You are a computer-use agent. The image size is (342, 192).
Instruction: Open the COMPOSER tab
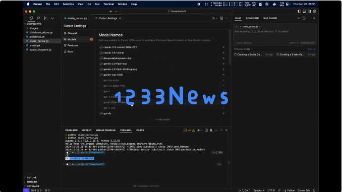point(252,18)
